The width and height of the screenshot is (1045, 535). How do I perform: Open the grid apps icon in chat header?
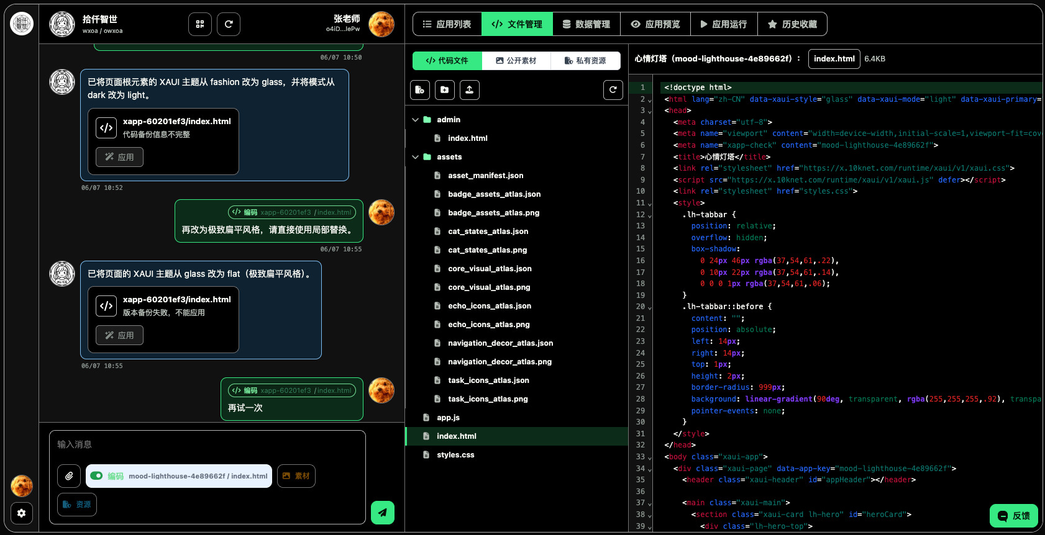pyautogui.click(x=200, y=24)
